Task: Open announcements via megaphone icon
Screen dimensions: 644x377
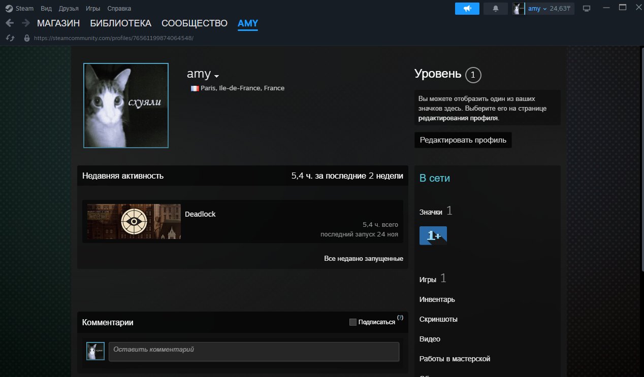Action: point(467,9)
